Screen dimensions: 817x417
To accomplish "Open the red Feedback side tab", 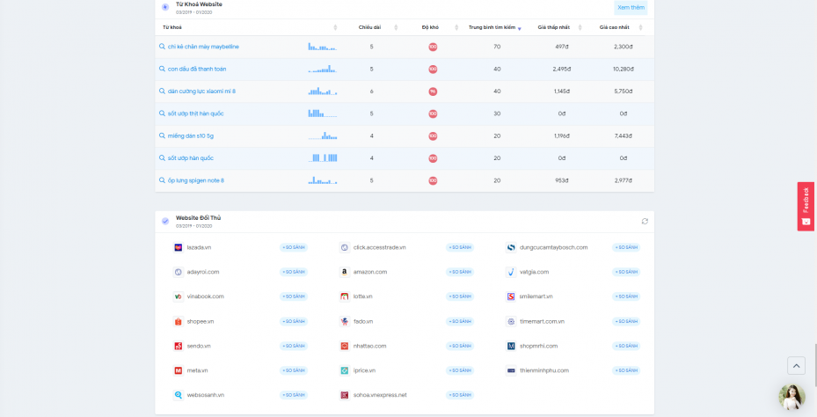I will pyautogui.click(x=806, y=207).
